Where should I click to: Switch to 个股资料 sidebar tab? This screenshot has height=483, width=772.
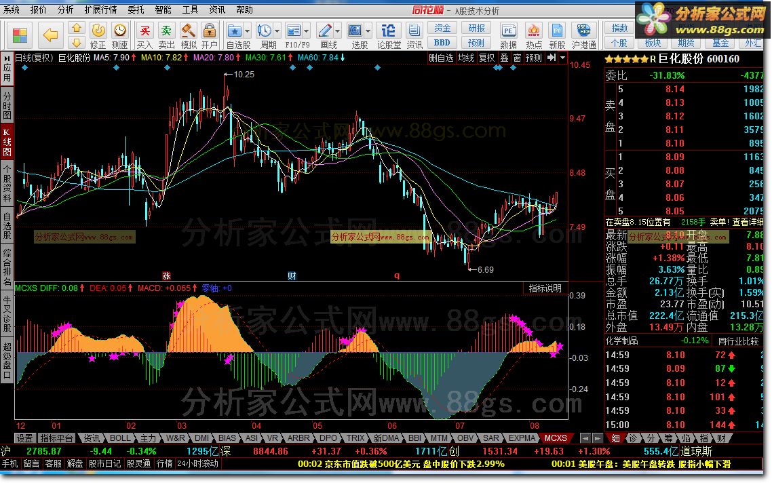7,185
